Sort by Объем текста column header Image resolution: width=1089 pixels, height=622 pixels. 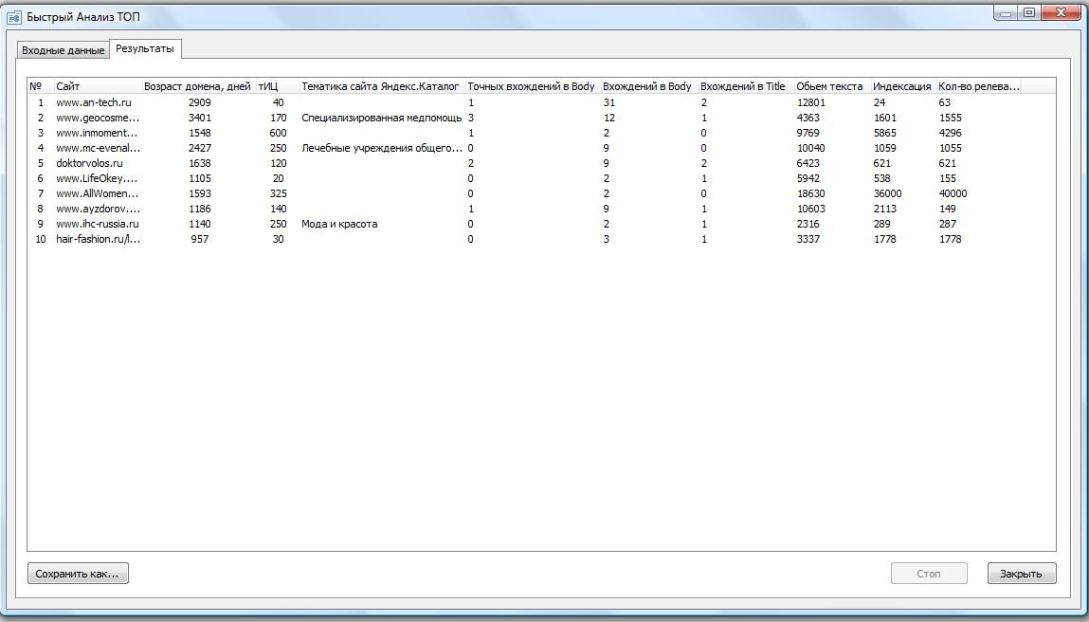829,86
